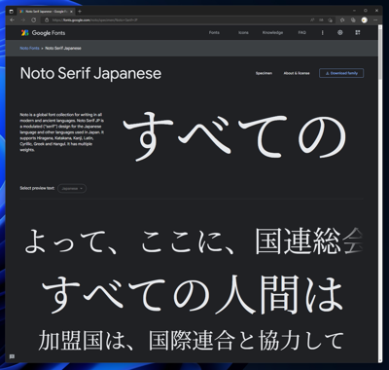
Task: Close the Noto Serif Japanese browser tab
Action: [71, 12]
